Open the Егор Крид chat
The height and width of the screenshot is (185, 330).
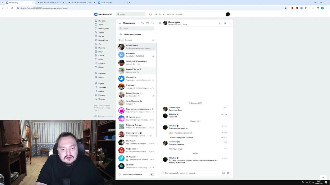(x=136, y=87)
